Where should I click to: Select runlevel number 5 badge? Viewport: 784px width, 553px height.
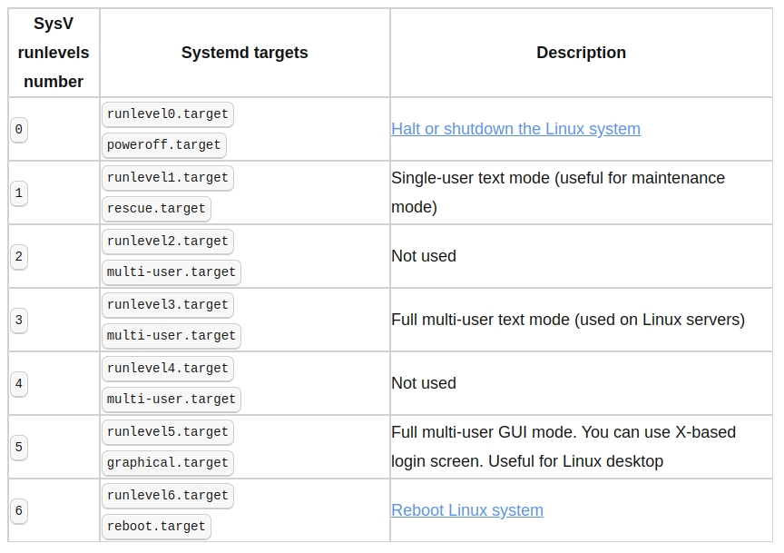pyautogui.click(x=19, y=448)
